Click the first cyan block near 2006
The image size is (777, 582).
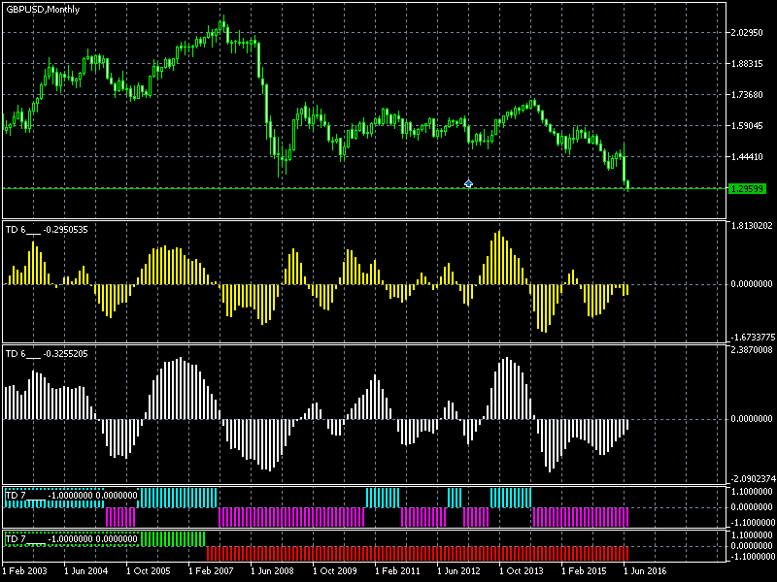point(178,497)
